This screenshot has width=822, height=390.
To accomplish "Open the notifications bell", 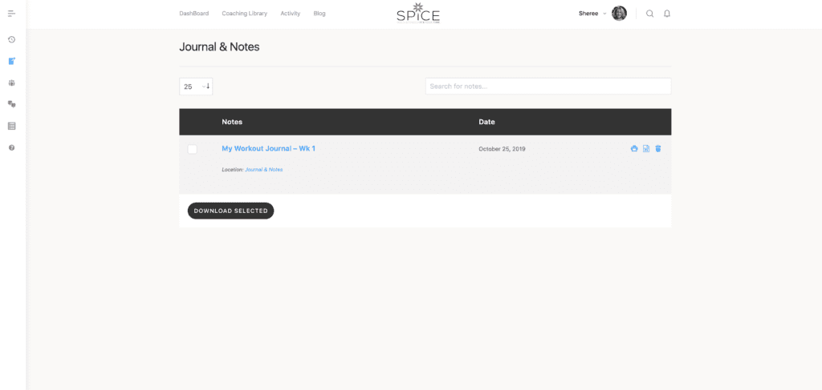I will click(x=667, y=14).
